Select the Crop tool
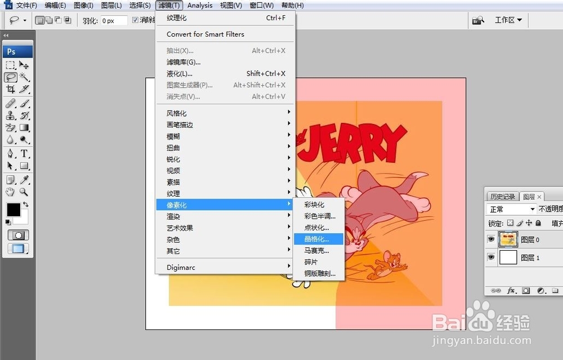Viewport: 563px width, 360px height. pyautogui.click(x=10, y=89)
